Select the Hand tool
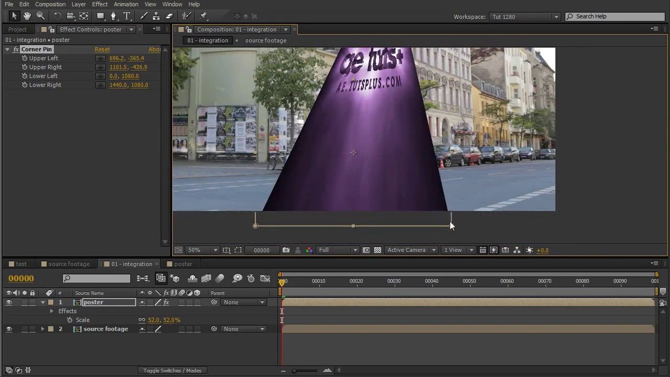This screenshot has width=670, height=377. [x=27, y=16]
